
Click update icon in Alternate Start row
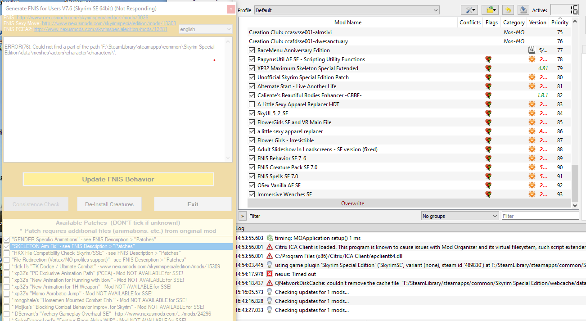[532, 86]
